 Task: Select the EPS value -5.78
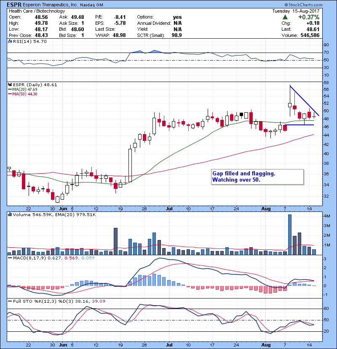coord(120,23)
